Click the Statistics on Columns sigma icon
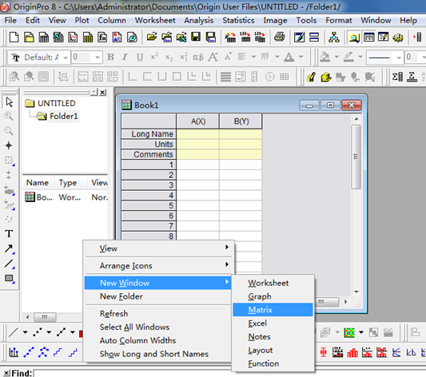The image size is (426, 377). tap(397, 77)
